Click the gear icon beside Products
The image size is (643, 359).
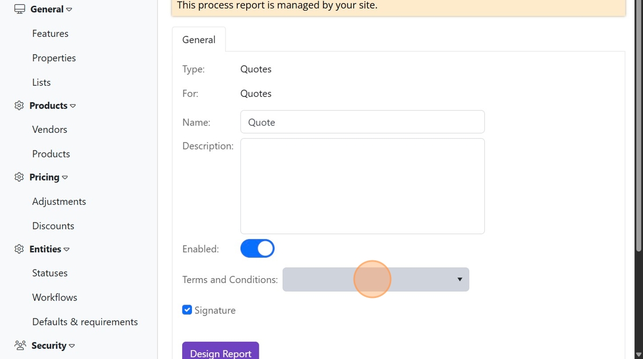tap(19, 106)
